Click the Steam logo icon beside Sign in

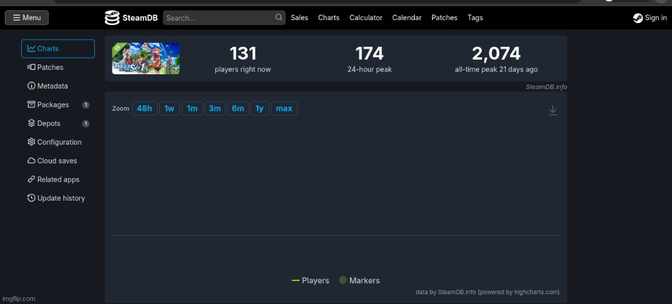pyautogui.click(x=638, y=18)
